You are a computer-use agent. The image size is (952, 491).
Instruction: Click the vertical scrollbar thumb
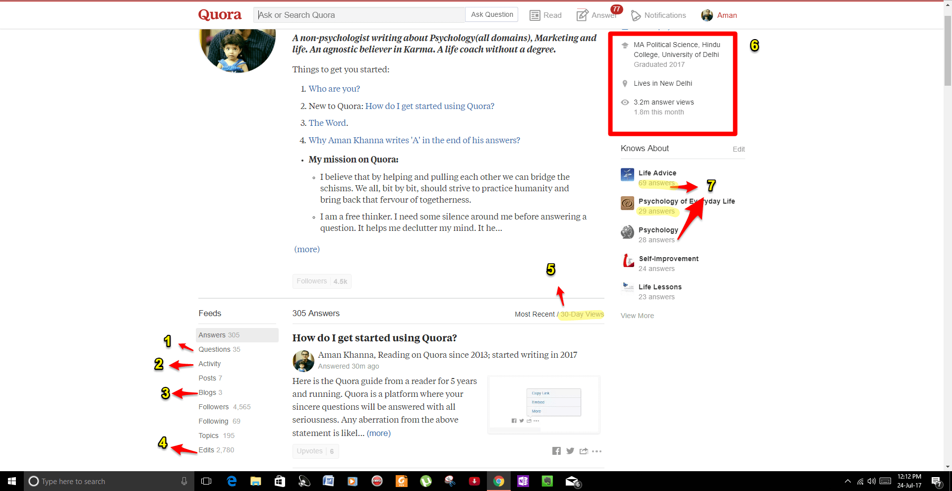(948, 51)
